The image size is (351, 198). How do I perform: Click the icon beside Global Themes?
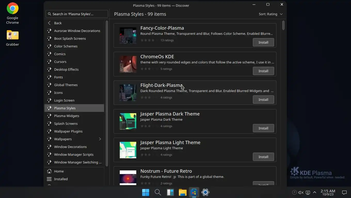click(x=49, y=85)
